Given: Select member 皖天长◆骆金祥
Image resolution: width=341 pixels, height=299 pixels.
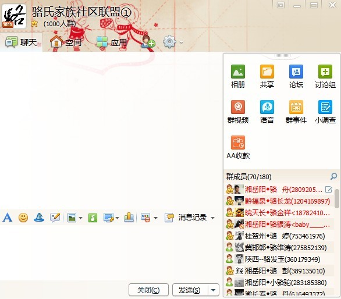Looking at the screenshot, I should point(279,212).
